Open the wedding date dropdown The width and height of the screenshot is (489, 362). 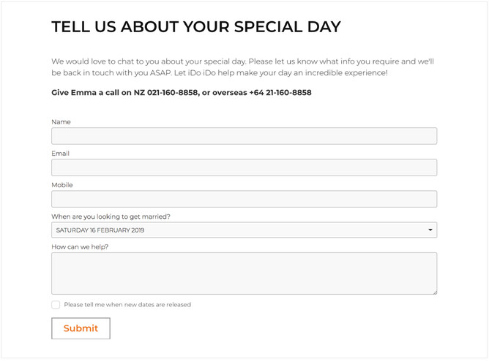(244, 230)
